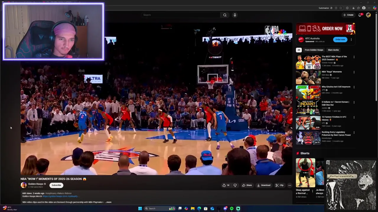Open Microsoft Store from taskbar
The width and height of the screenshot is (378, 212).
pos(206,208)
